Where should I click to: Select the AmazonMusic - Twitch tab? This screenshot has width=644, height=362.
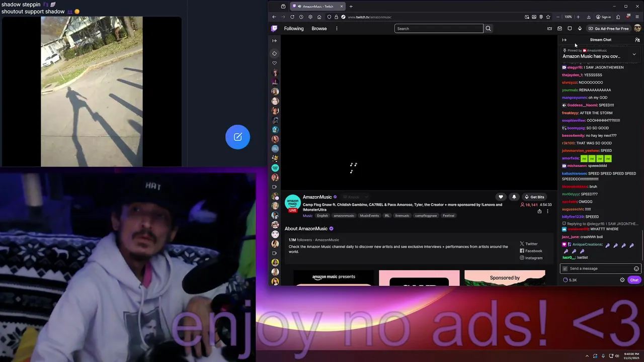[x=317, y=7]
